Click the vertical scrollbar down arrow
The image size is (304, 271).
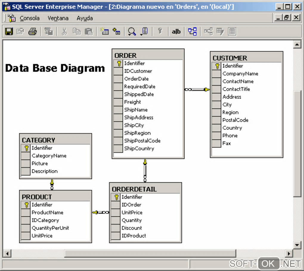(x=297, y=245)
